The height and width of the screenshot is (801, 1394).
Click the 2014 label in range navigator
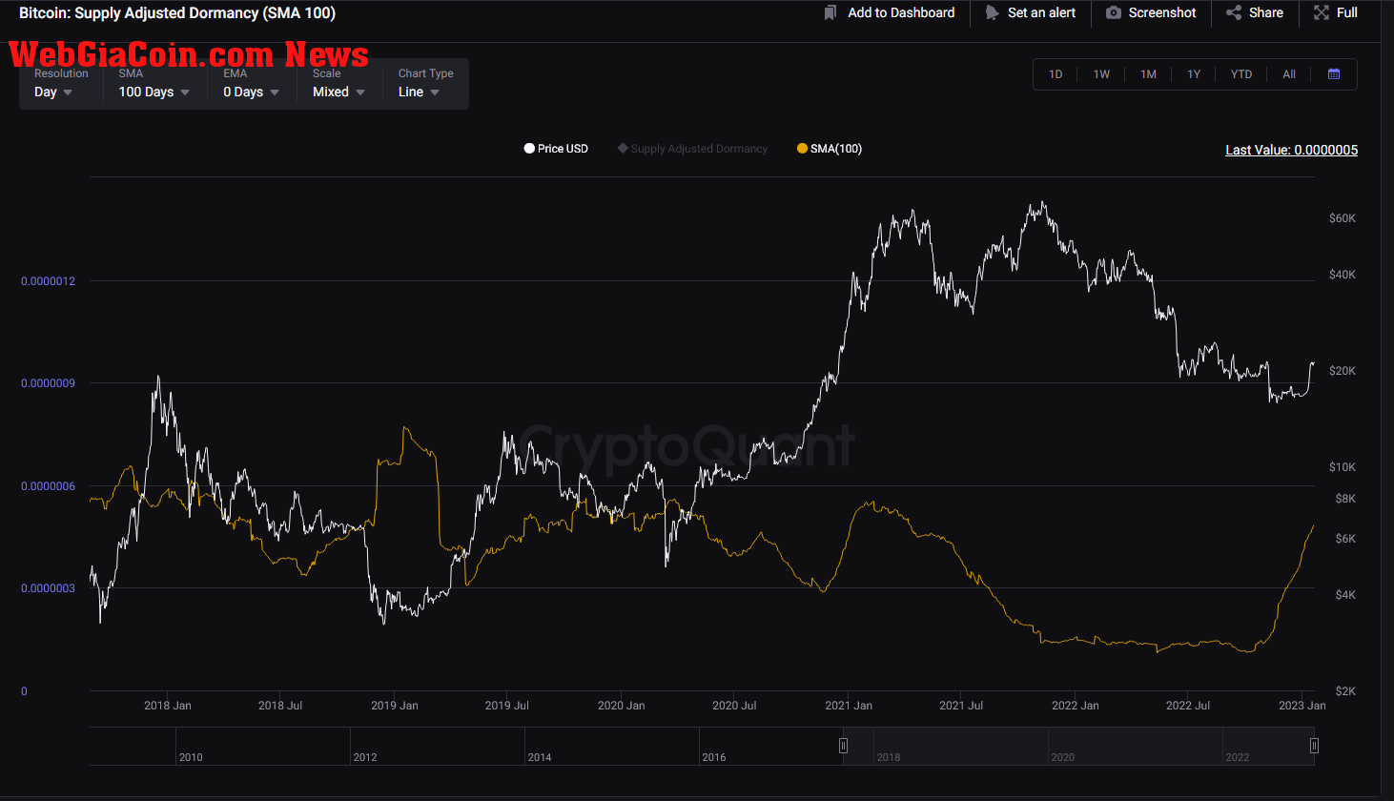point(540,757)
